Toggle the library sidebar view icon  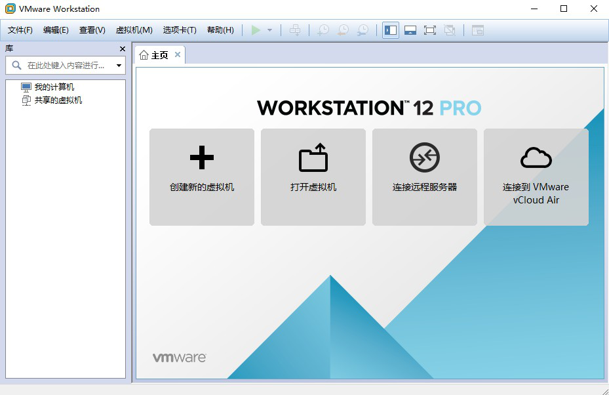click(x=391, y=30)
